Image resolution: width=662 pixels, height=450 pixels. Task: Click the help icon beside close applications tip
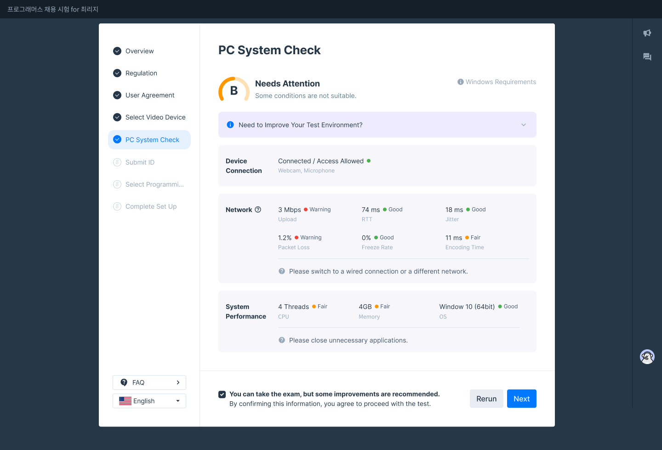(x=282, y=340)
